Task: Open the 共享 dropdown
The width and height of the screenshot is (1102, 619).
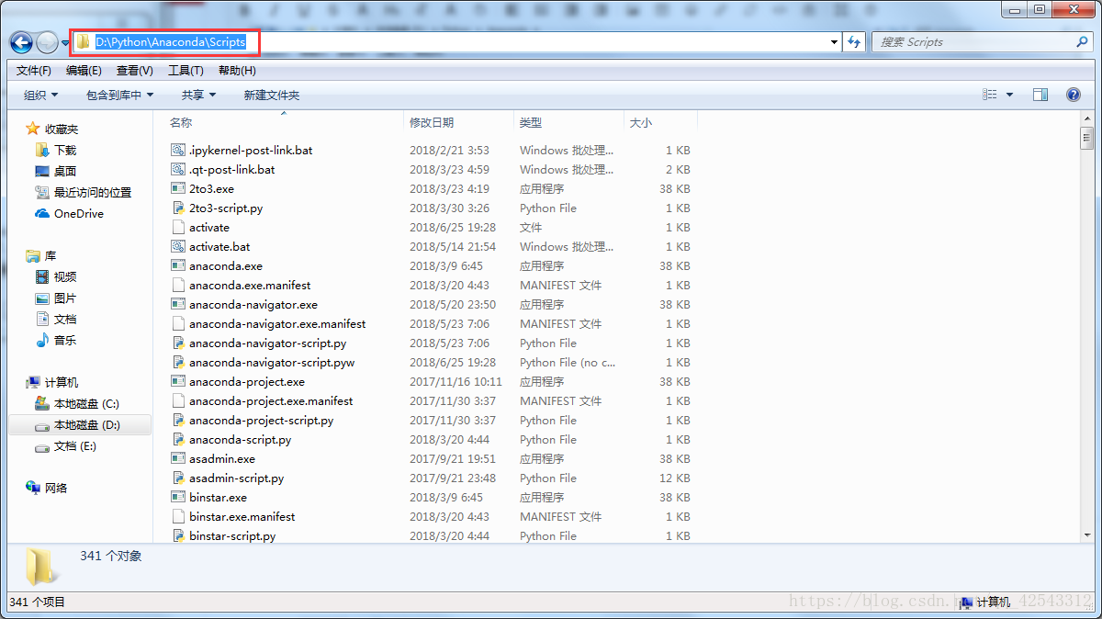Action: [198, 95]
